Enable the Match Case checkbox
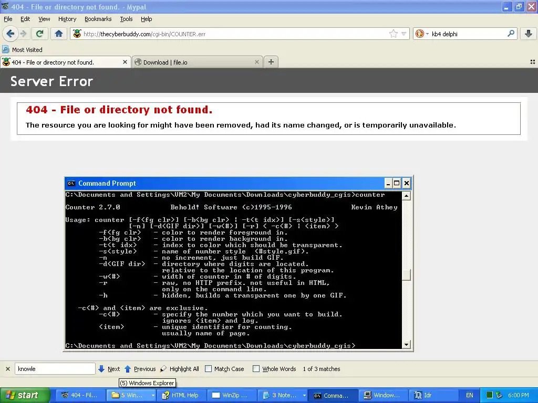 (208, 369)
